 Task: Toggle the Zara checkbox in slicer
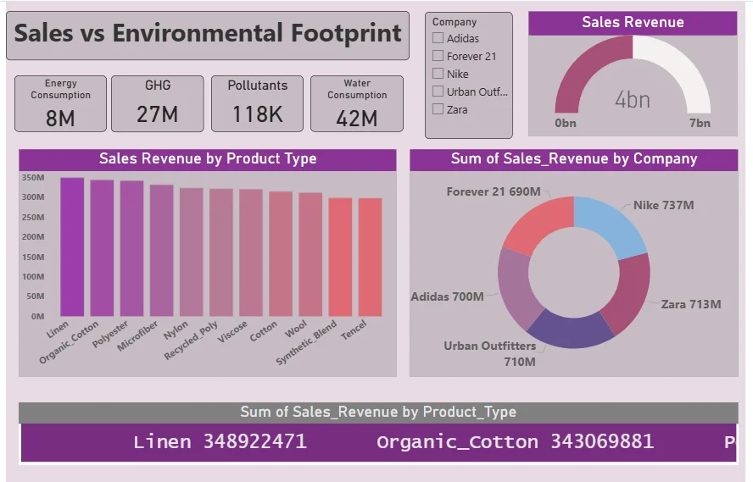click(438, 109)
